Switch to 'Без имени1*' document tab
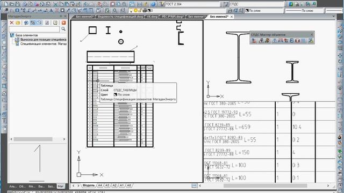The height and width of the screenshot is (193, 344). (197, 17)
